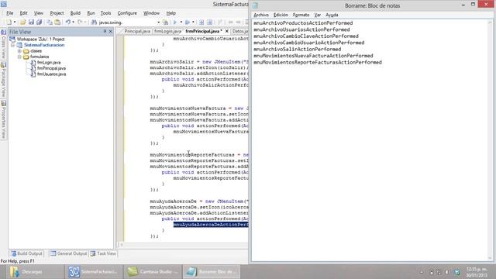Click the Run project play icon

pos(175,22)
